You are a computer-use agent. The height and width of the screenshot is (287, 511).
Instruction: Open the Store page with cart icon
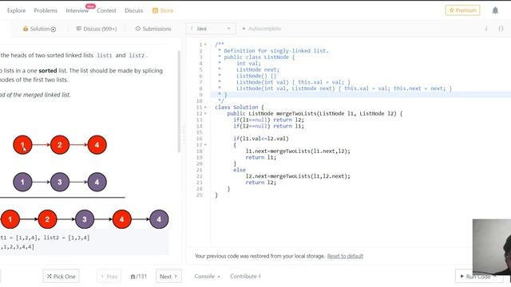pos(163,10)
